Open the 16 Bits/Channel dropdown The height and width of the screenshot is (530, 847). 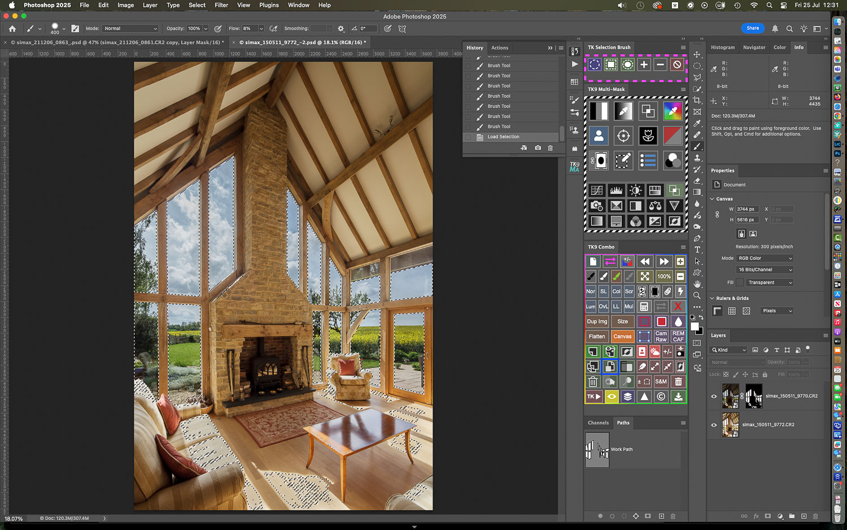pyautogui.click(x=765, y=270)
